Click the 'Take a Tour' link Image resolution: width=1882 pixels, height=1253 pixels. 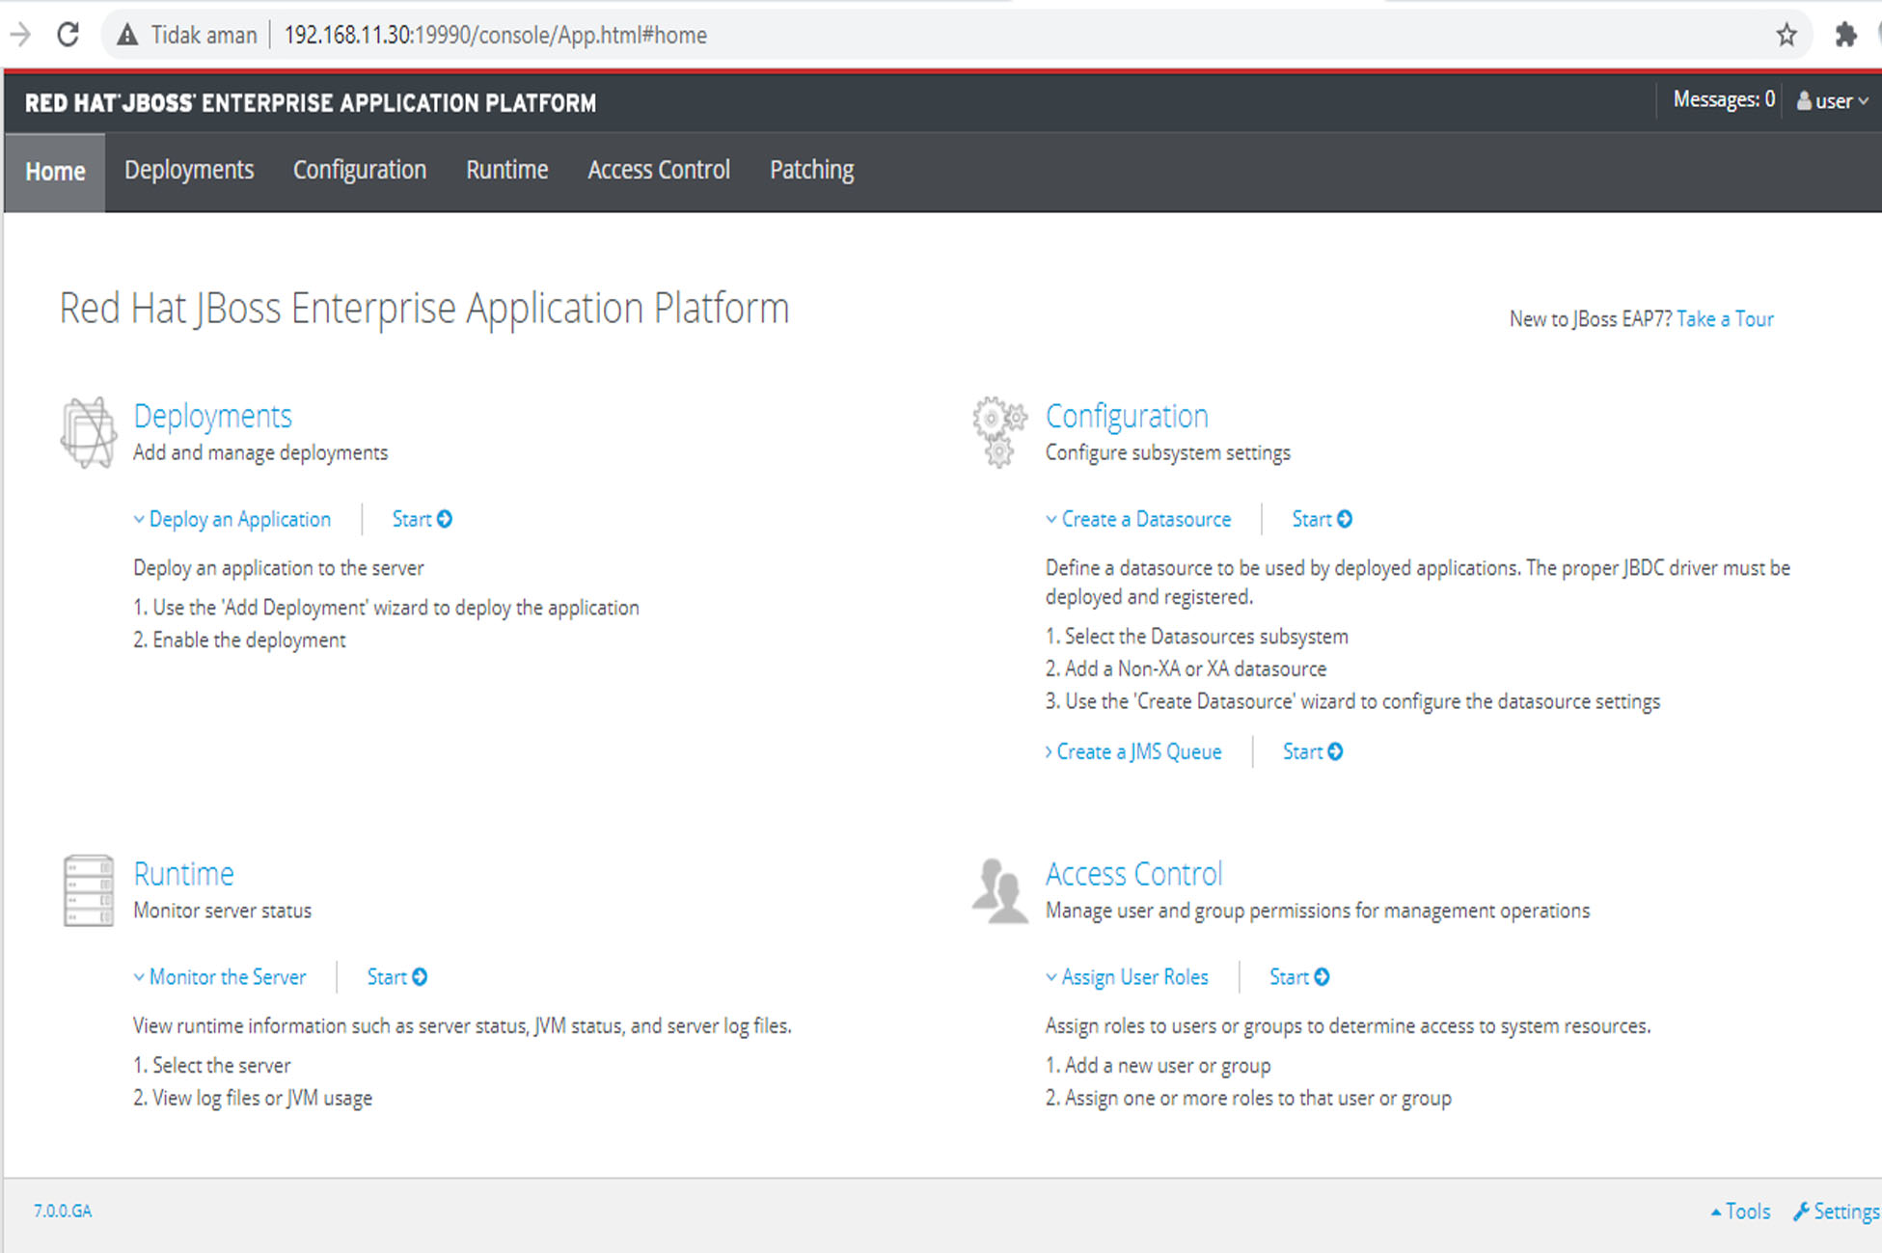pos(1725,319)
